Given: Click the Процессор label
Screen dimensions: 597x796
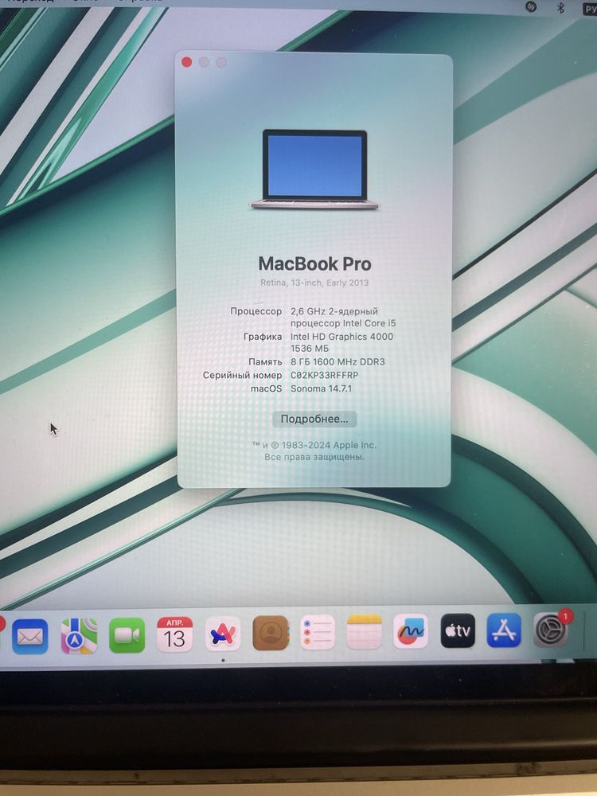Looking at the screenshot, I should pyautogui.click(x=256, y=311).
